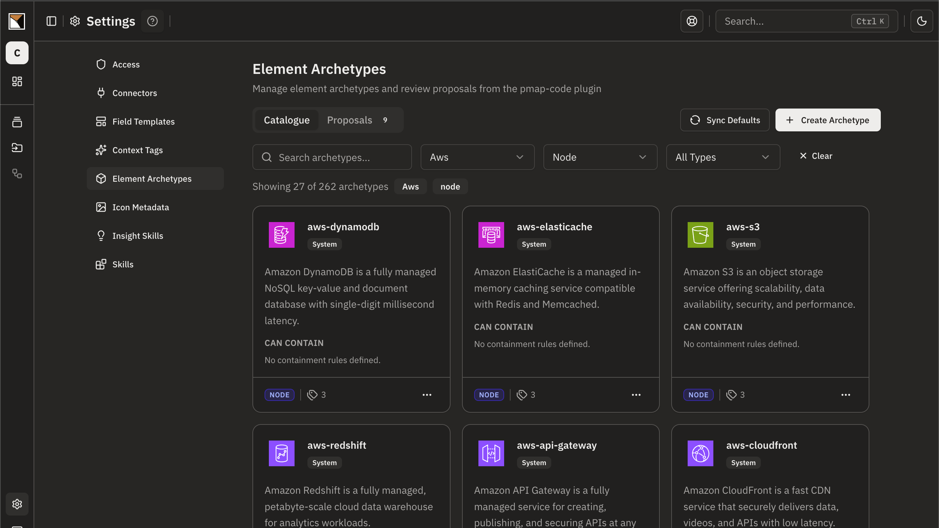
Task: Click the Proposals count badge 9
Action: coord(385,120)
